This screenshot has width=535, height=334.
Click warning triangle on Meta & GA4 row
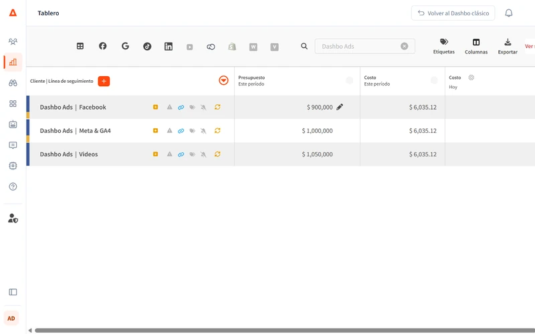tap(170, 130)
